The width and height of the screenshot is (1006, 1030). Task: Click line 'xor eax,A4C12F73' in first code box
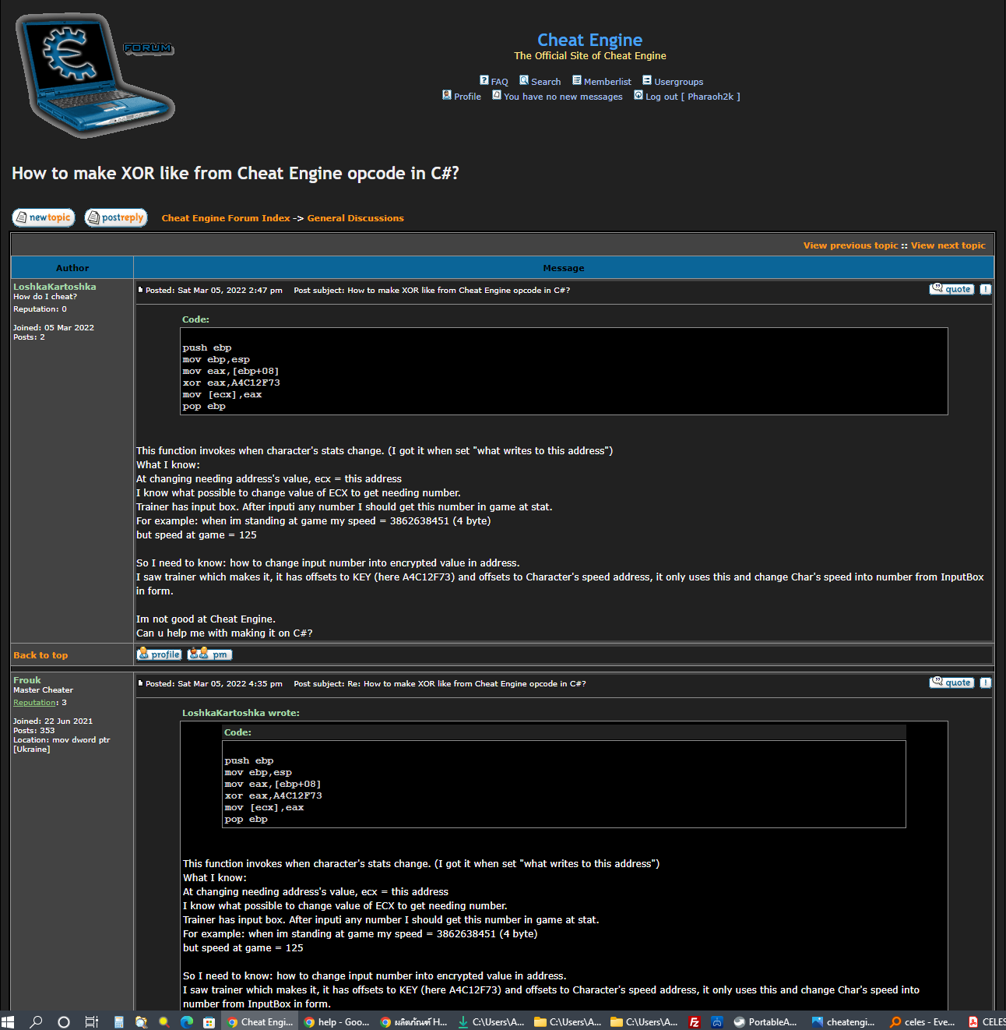(231, 383)
